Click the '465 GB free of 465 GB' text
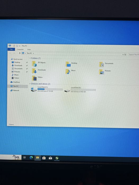Screen dimensions: 139x185 click(78, 91)
